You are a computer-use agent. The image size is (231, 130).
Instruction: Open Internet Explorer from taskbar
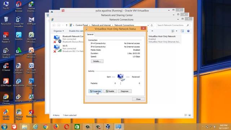[35, 127]
